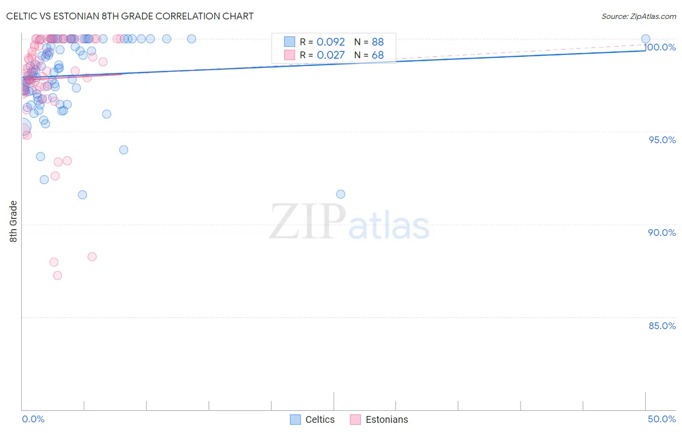Select the Estonians legend label

(x=387, y=419)
